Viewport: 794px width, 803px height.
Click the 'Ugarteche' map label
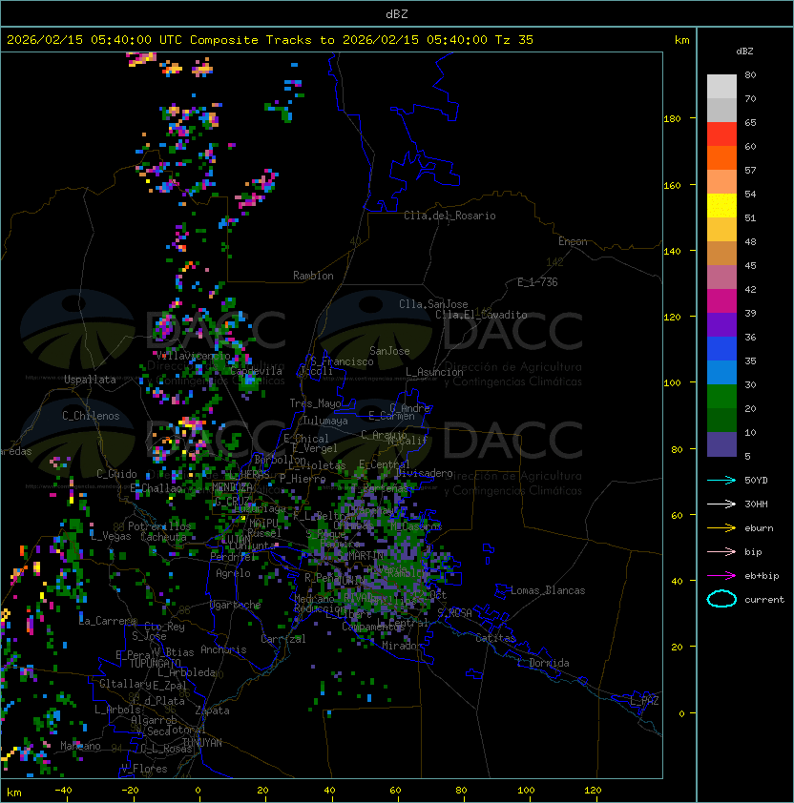236,605
